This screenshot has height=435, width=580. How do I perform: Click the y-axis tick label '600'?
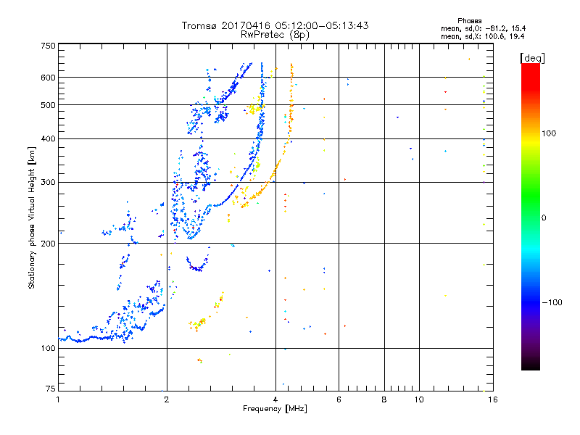point(48,78)
